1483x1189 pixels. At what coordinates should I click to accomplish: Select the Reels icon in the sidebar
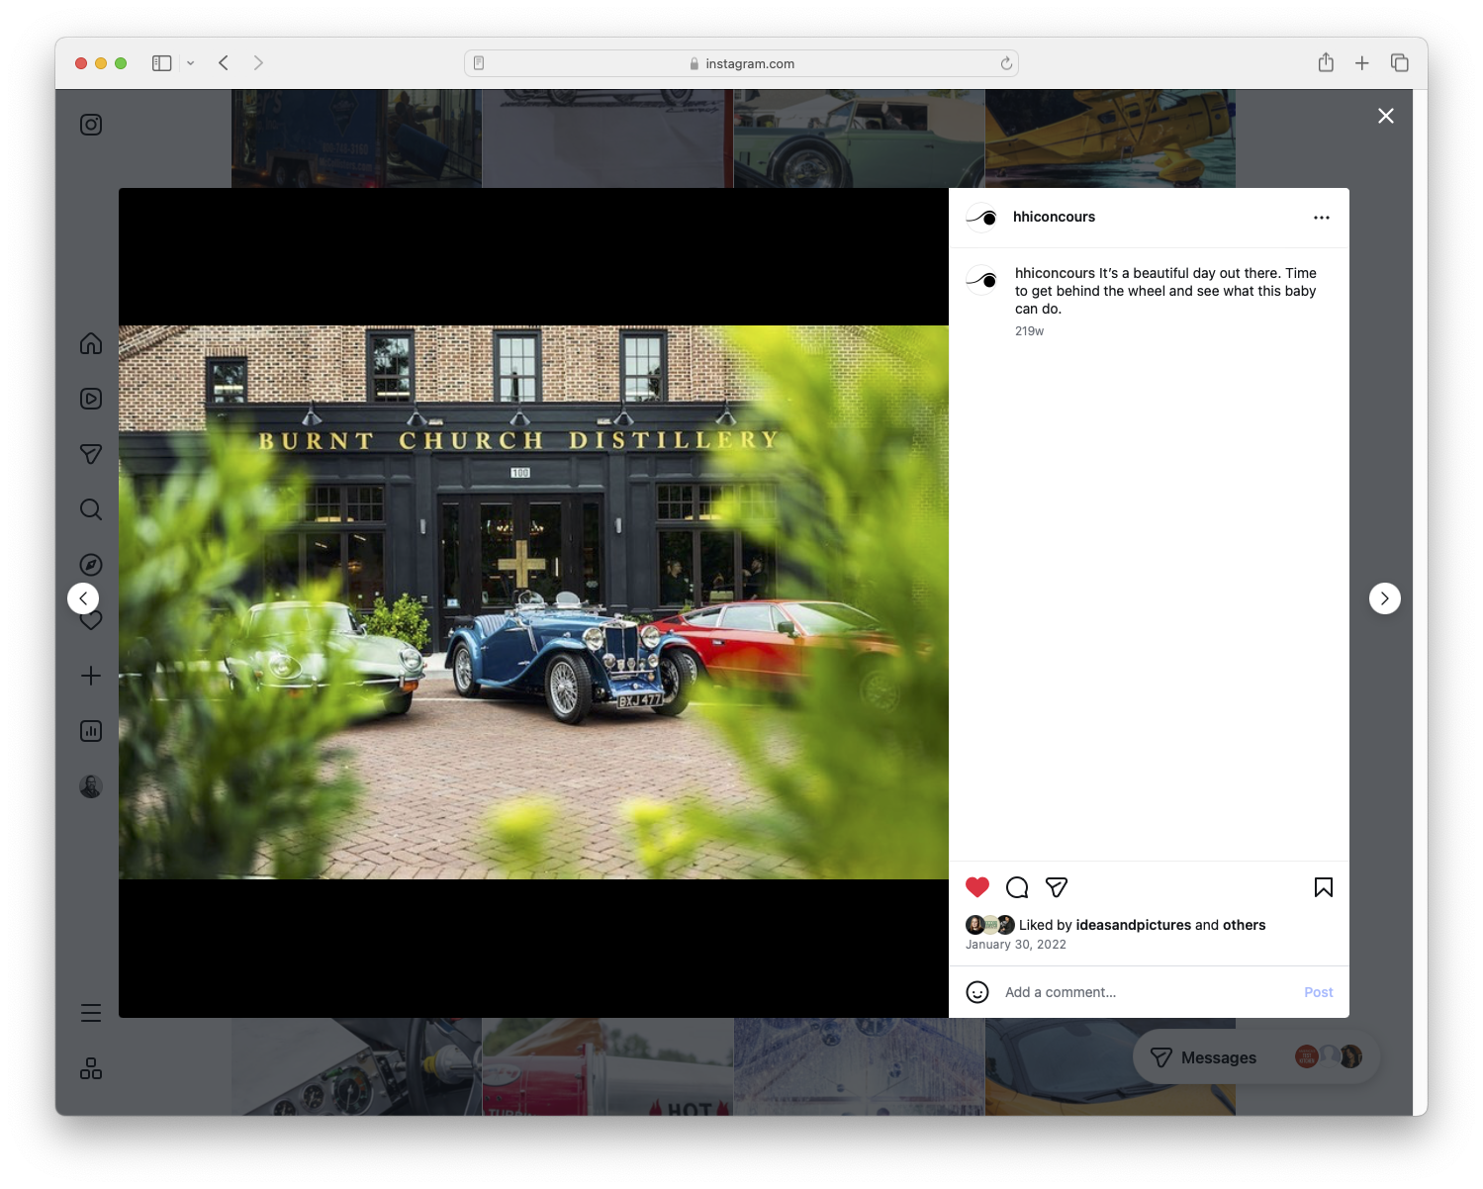coord(90,399)
